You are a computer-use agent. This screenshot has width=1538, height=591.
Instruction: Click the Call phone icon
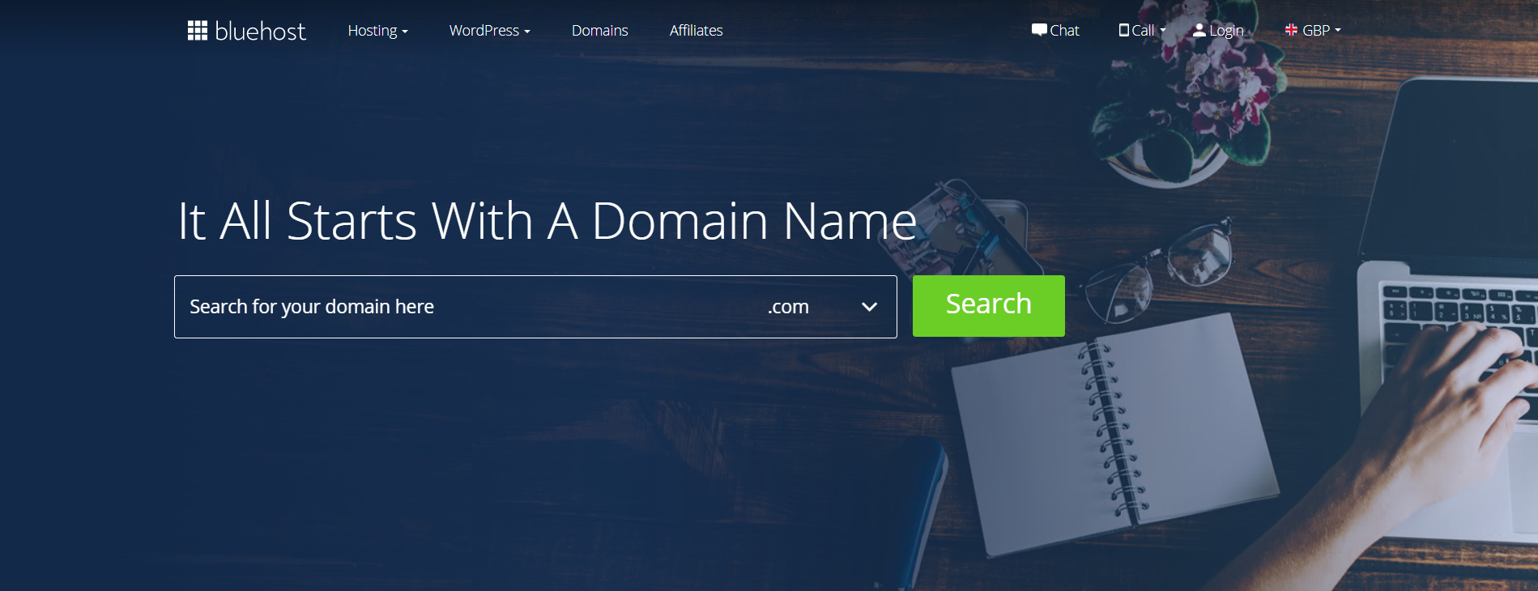click(x=1123, y=30)
